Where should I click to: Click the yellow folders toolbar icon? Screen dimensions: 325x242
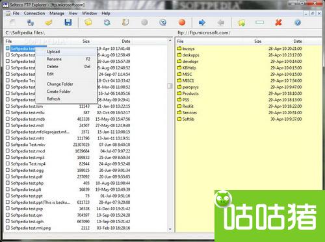tap(88, 23)
